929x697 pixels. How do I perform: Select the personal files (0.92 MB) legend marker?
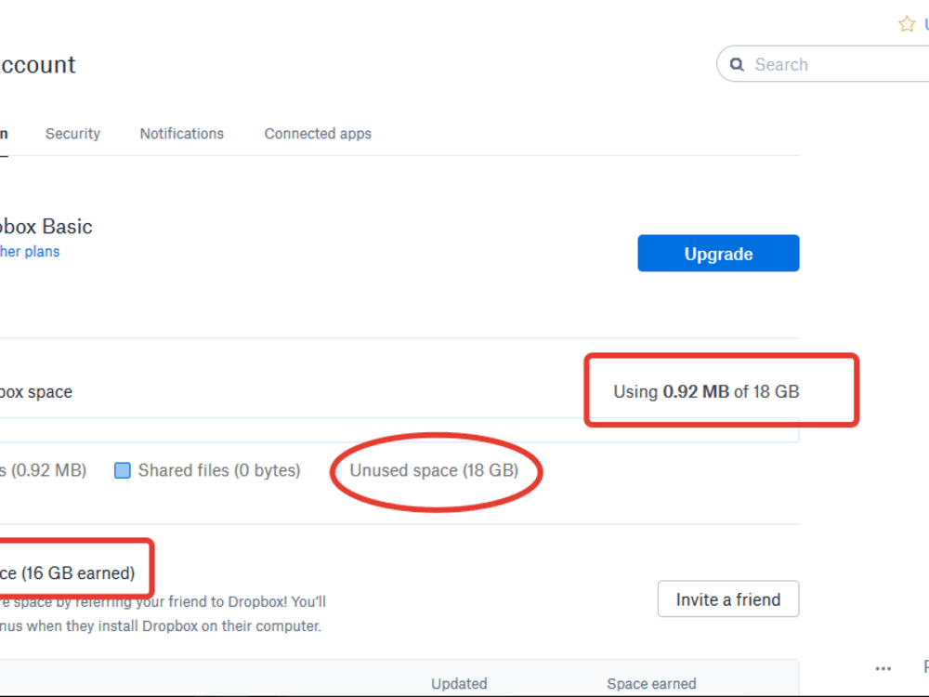tap(42, 470)
